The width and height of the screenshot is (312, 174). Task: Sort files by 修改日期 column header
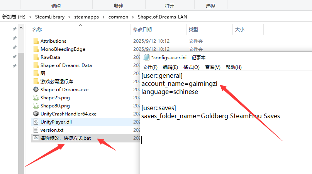(x=143, y=30)
